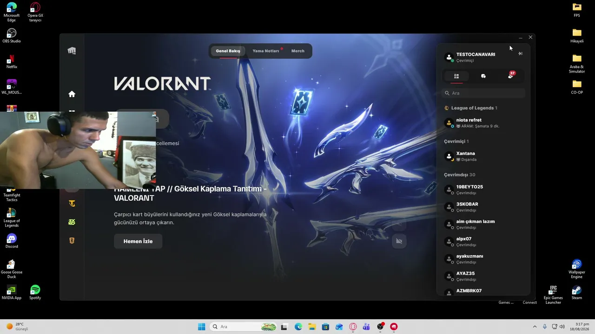Click the Hemen İzle button
The width and height of the screenshot is (595, 334).
click(x=138, y=241)
